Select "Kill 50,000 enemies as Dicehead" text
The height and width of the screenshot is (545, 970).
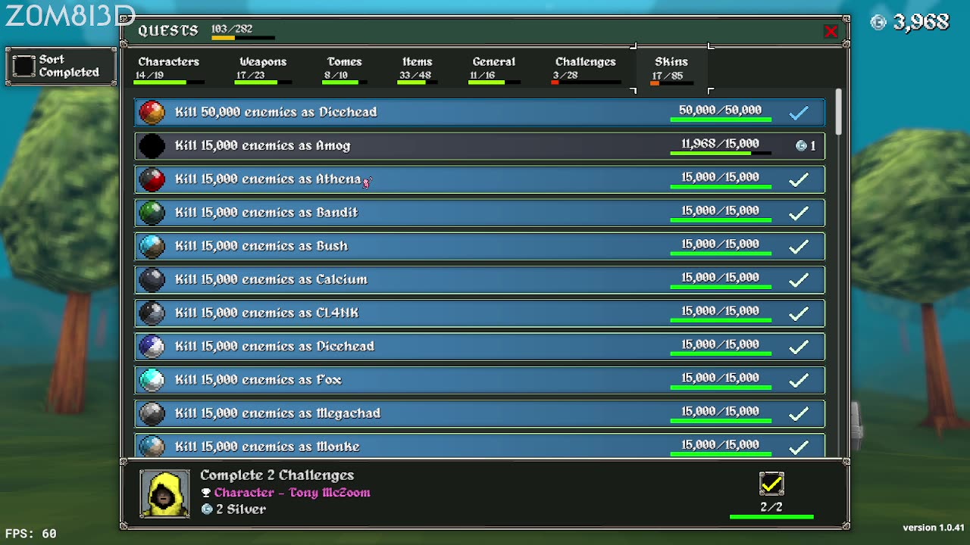(276, 112)
